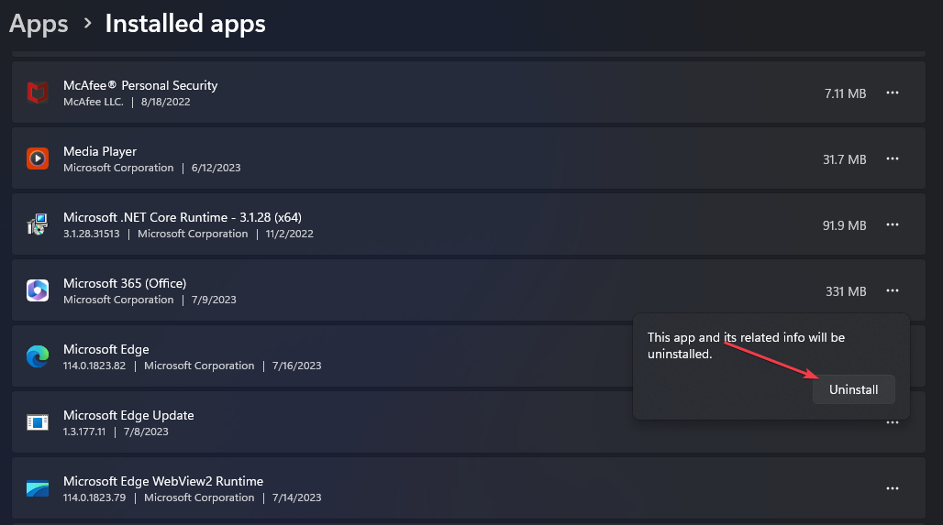Image resolution: width=943 pixels, height=525 pixels.
Task: Go back to Apps breadcrumb
Action: click(39, 24)
